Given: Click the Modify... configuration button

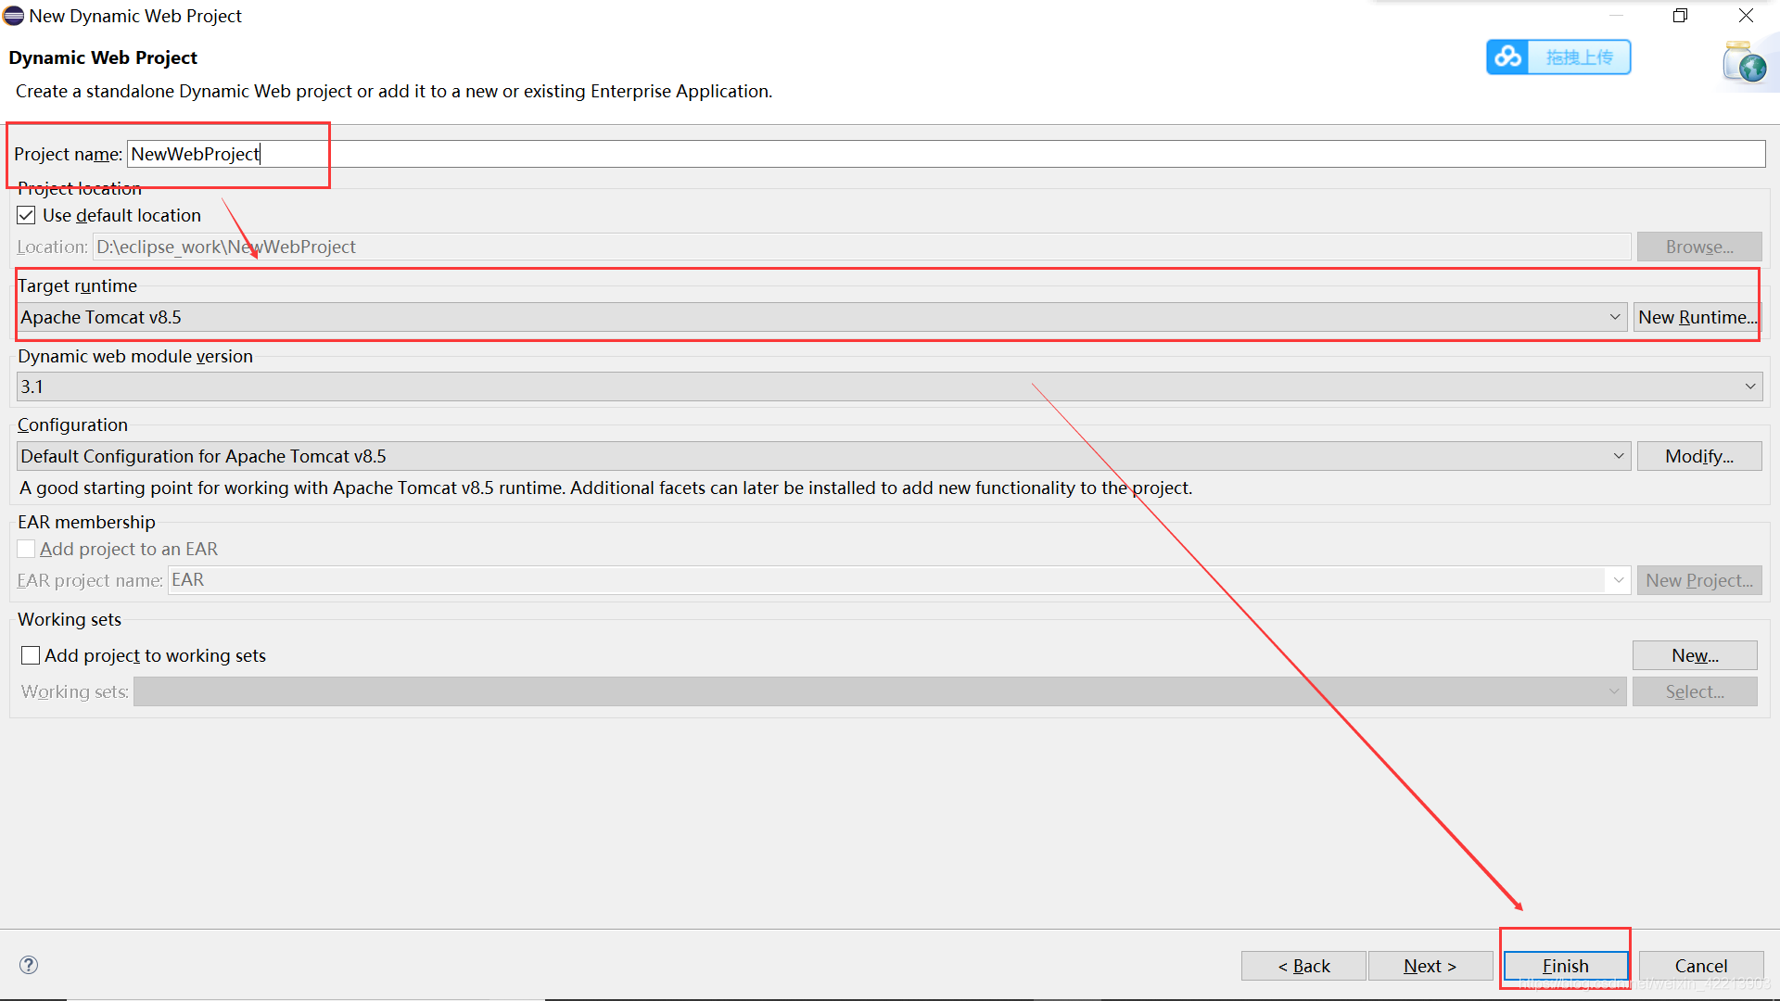Looking at the screenshot, I should (x=1699, y=456).
